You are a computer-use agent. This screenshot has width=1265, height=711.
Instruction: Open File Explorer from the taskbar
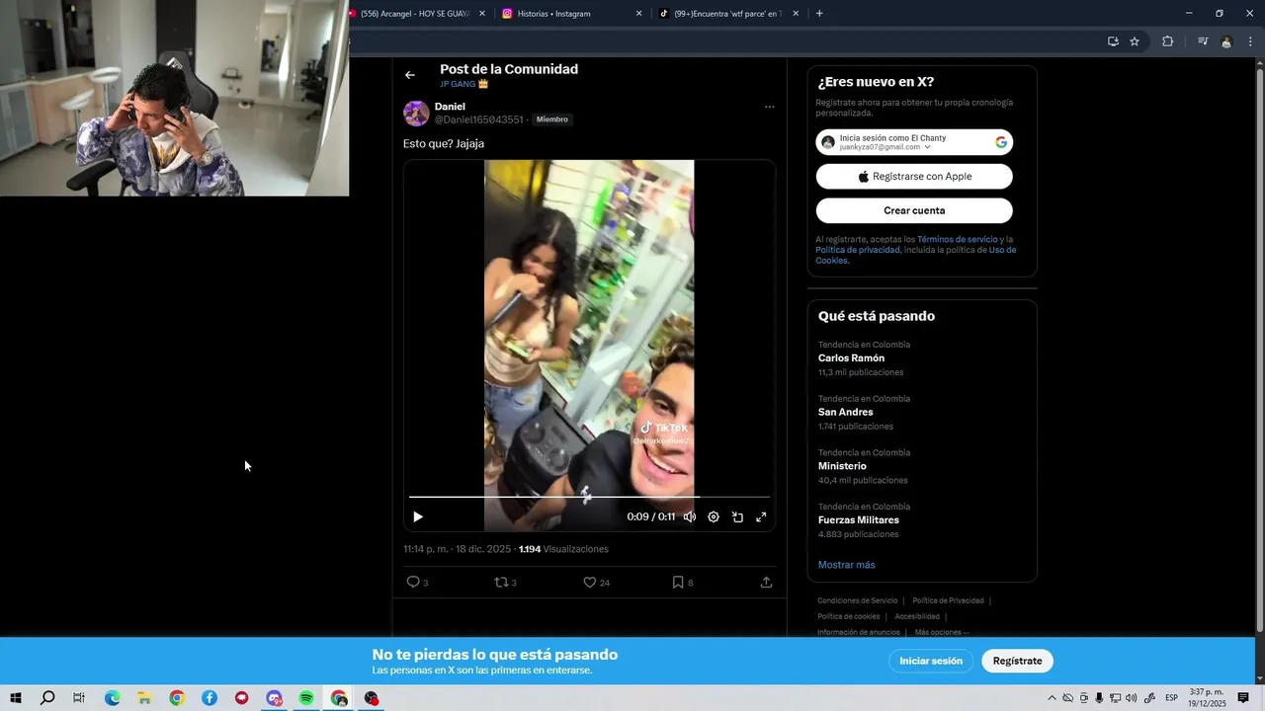tap(143, 698)
